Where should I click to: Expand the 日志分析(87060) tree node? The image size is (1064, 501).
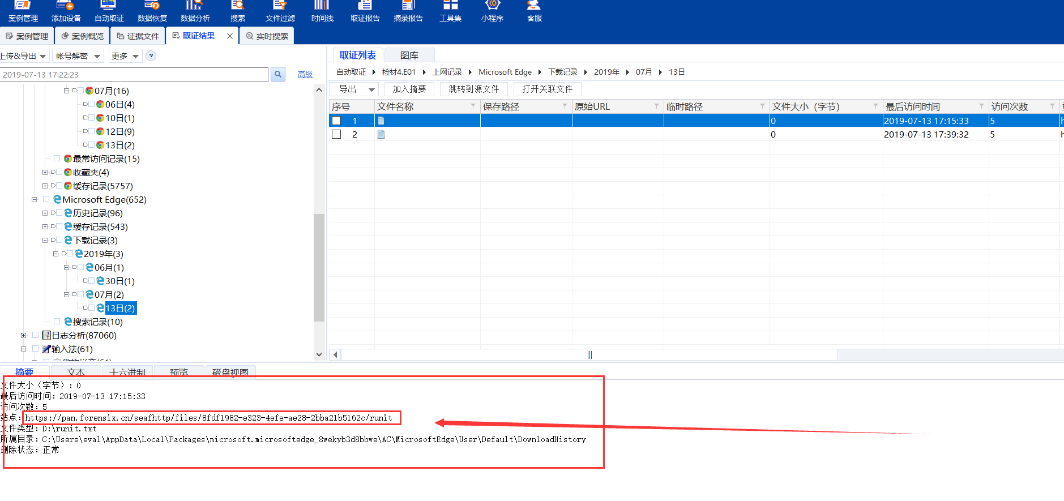(23, 335)
